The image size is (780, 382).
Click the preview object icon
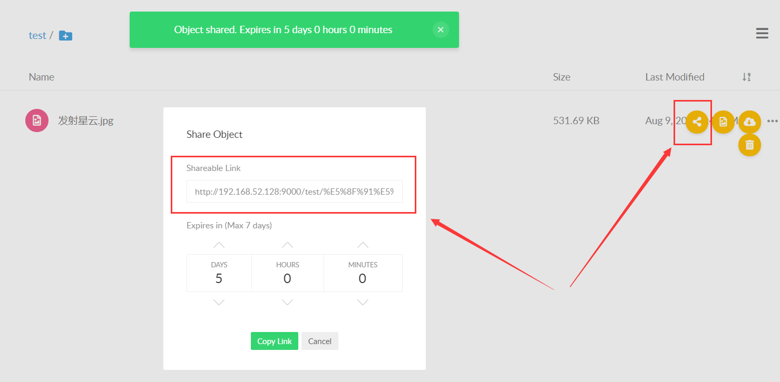click(x=723, y=122)
